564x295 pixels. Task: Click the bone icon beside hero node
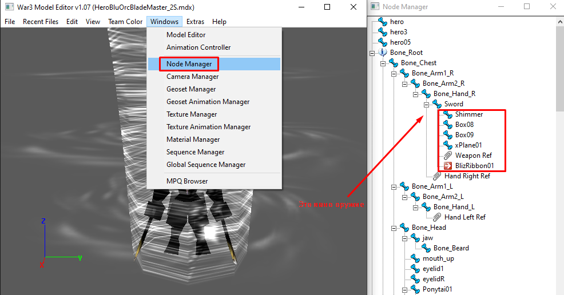[x=383, y=22]
